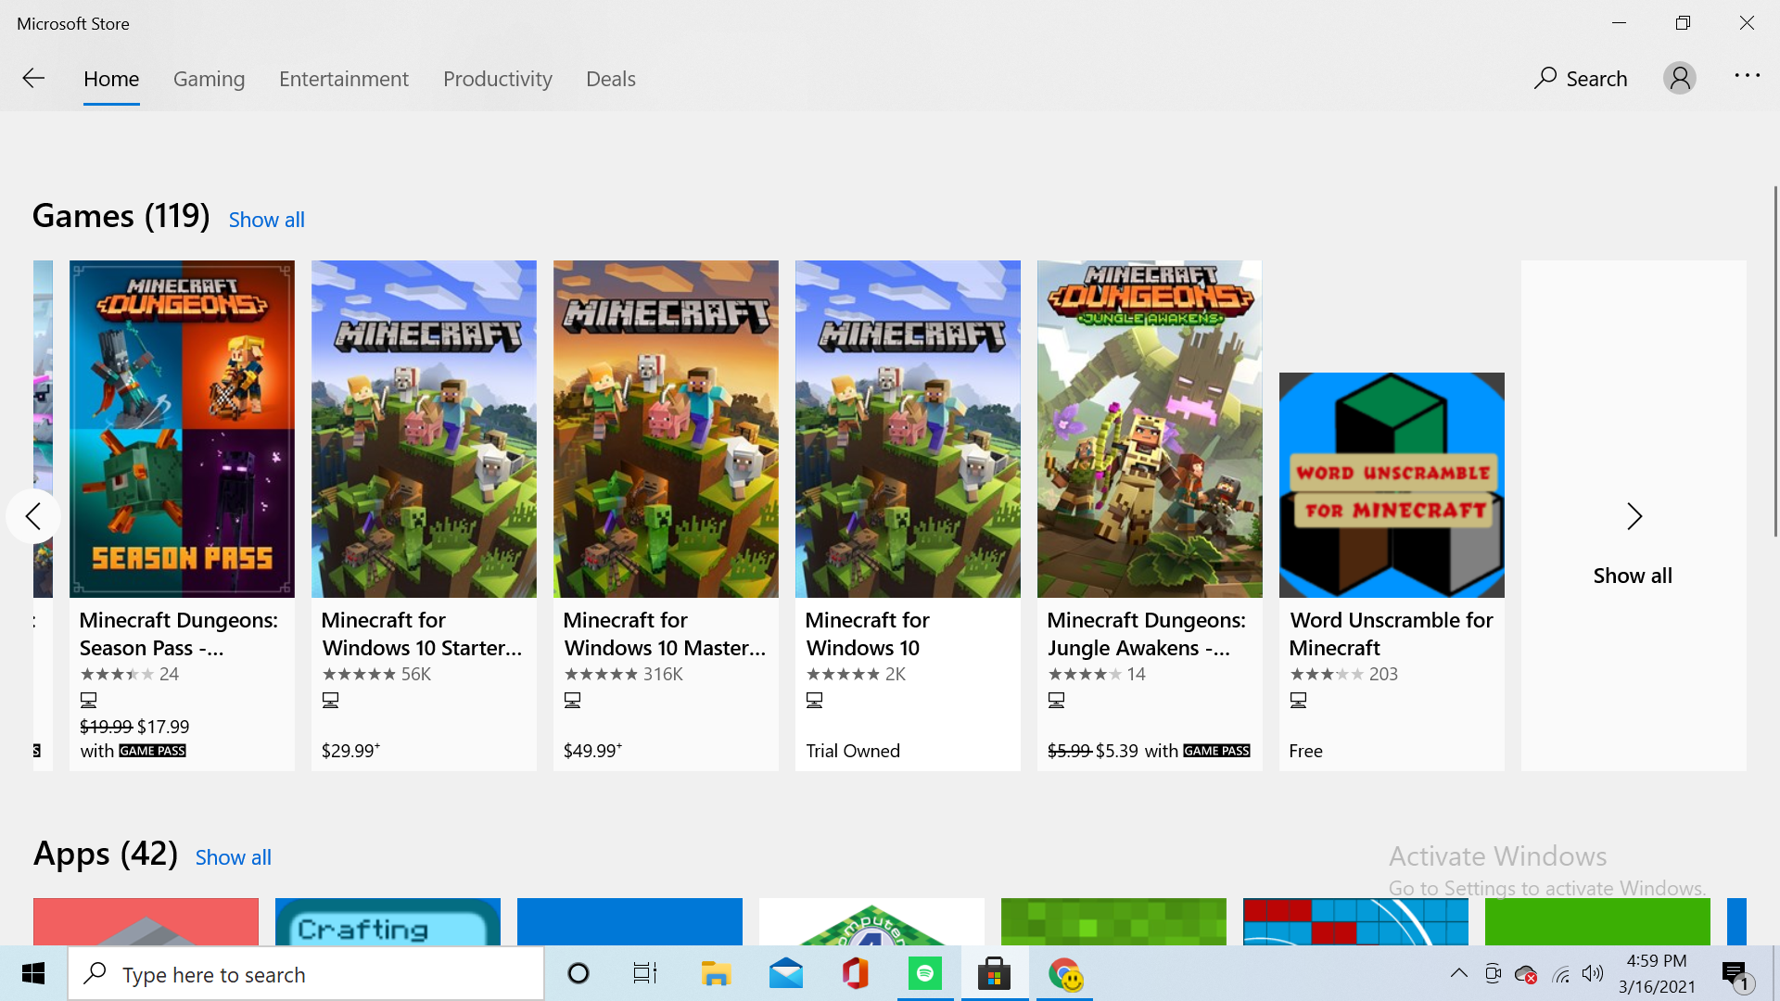The height and width of the screenshot is (1001, 1780).
Task: Launch the Office icon in the taskbar
Action: point(855,974)
